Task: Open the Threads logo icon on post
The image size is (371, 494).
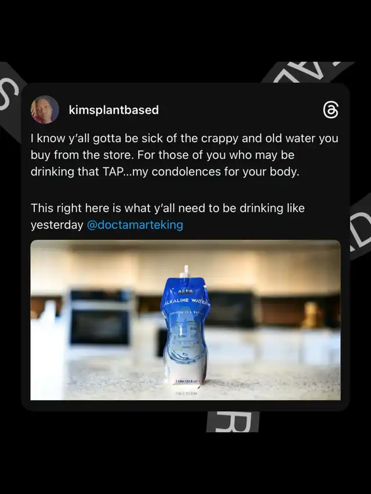Action: click(330, 110)
